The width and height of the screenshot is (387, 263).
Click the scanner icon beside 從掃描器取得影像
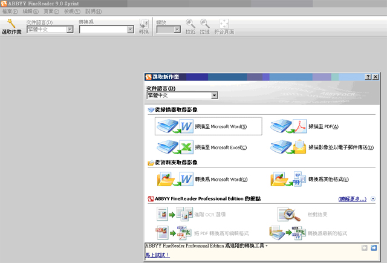(151, 110)
